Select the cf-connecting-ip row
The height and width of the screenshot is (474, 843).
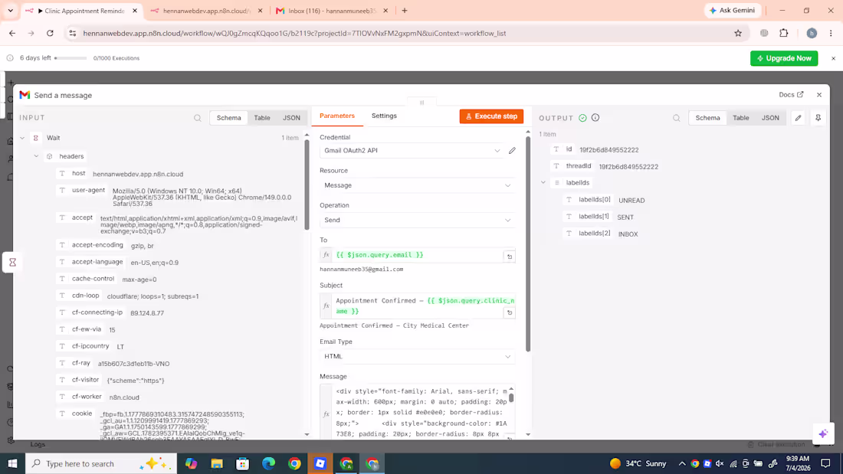[x=111, y=312]
